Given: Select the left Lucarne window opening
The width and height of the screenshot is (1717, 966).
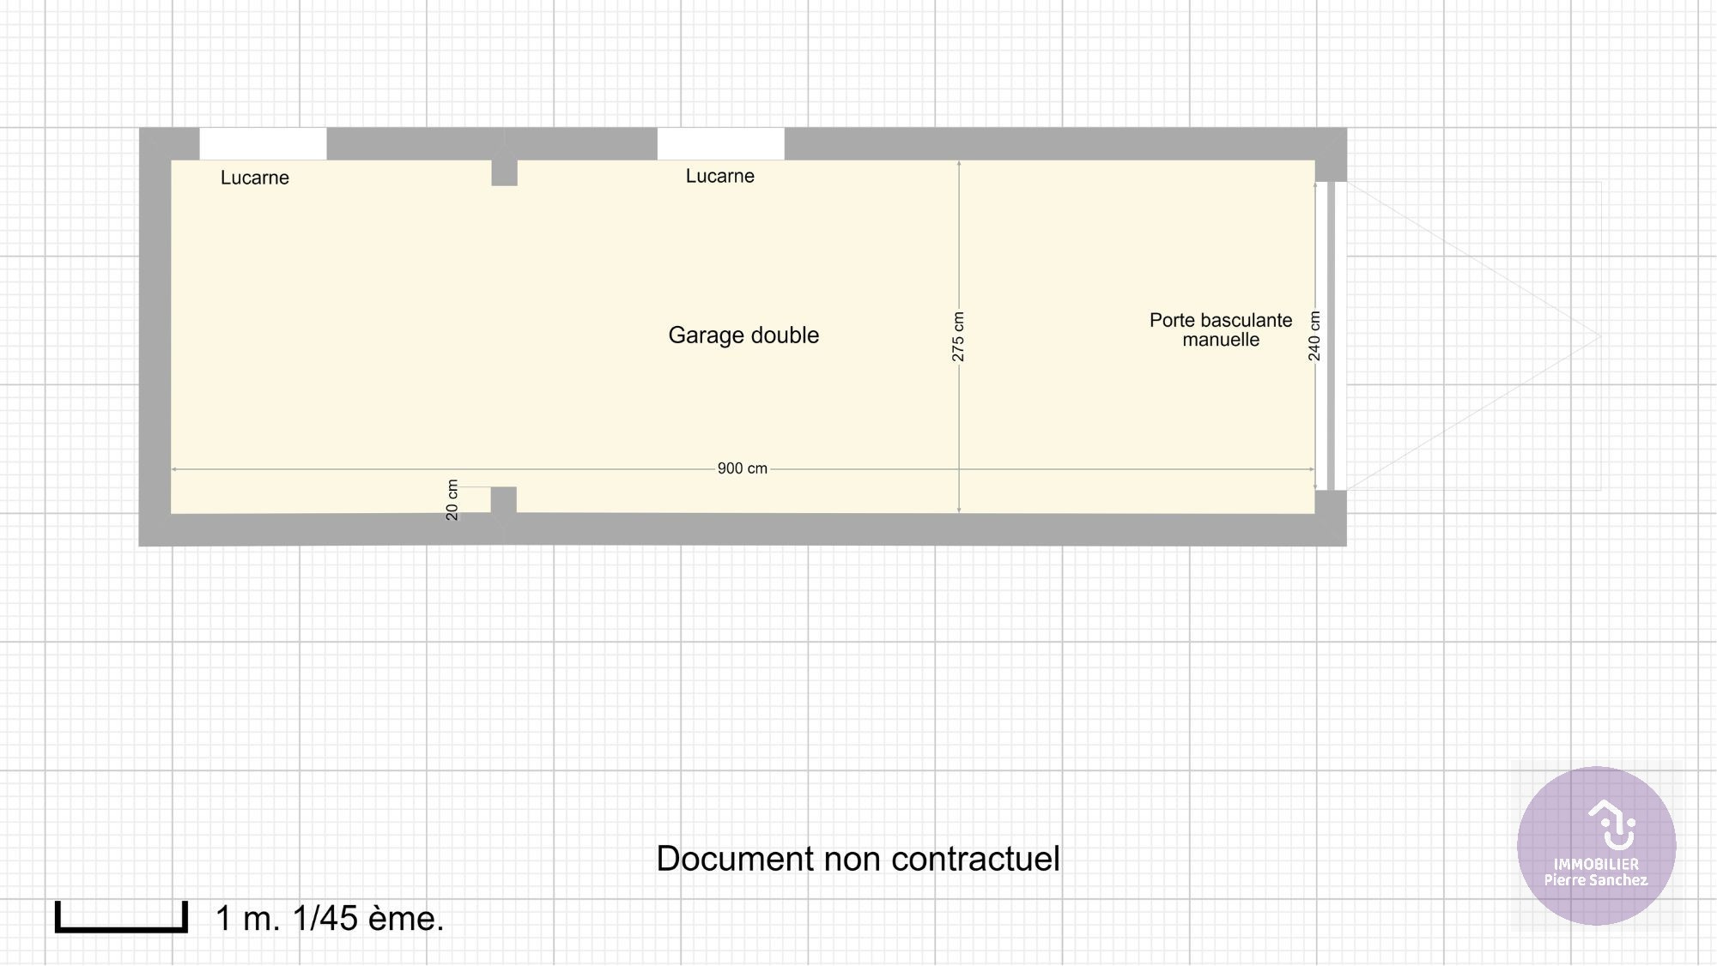Looking at the screenshot, I should [263, 143].
